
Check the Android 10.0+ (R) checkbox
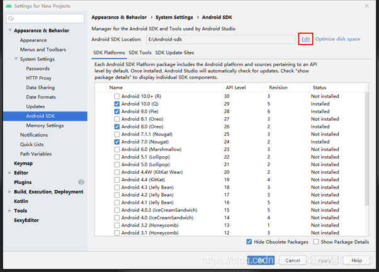tap(116, 96)
